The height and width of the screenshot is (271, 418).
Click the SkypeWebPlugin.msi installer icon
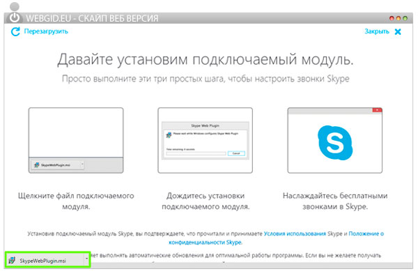(x=12, y=260)
